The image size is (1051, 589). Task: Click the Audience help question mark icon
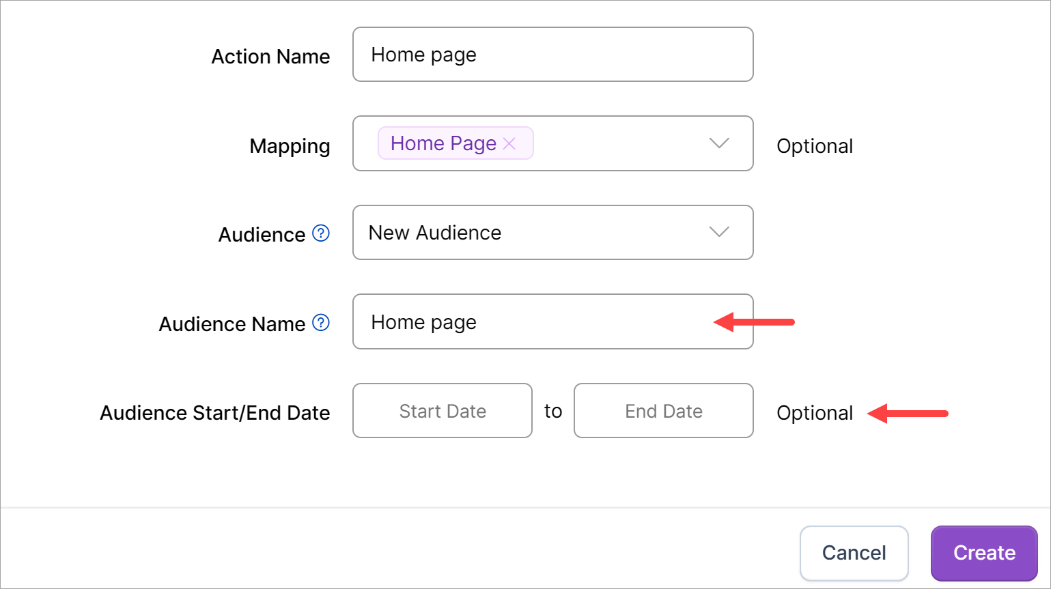coord(321,233)
